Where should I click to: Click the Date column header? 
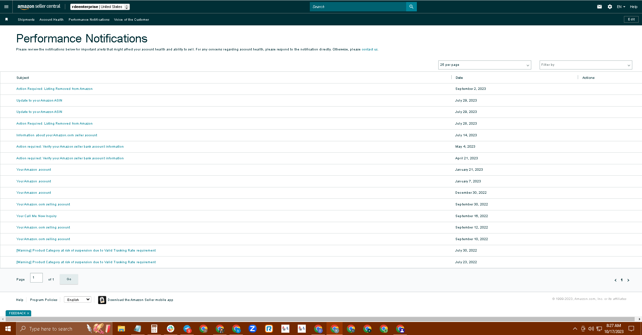click(x=459, y=78)
